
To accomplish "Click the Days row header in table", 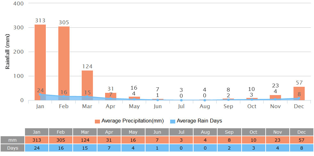I will point(12,148).
